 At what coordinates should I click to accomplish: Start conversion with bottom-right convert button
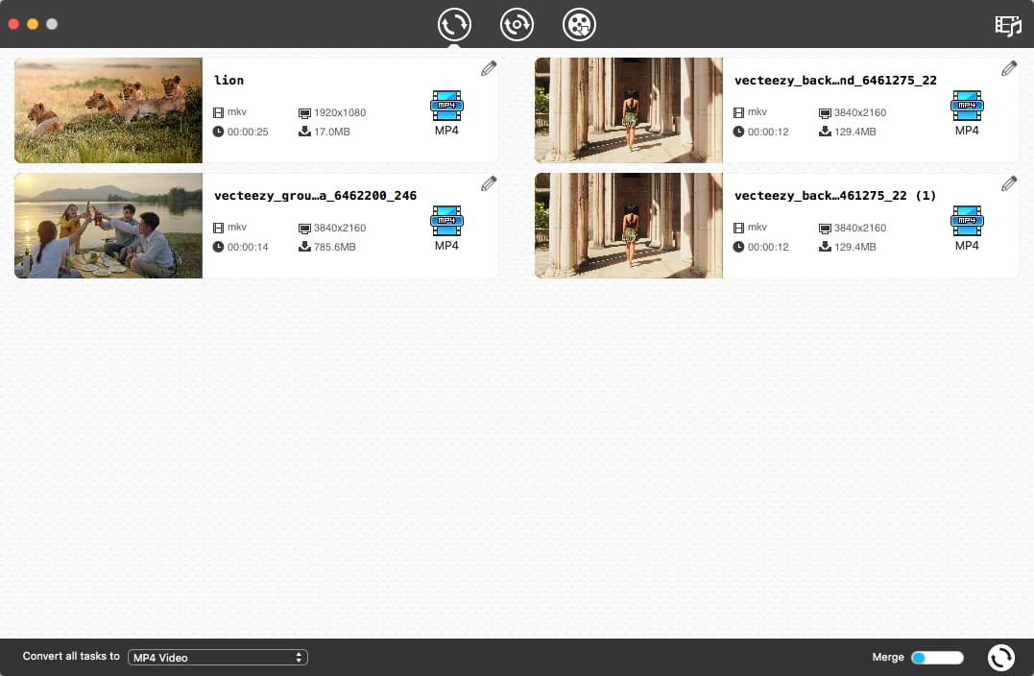click(1001, 658)
